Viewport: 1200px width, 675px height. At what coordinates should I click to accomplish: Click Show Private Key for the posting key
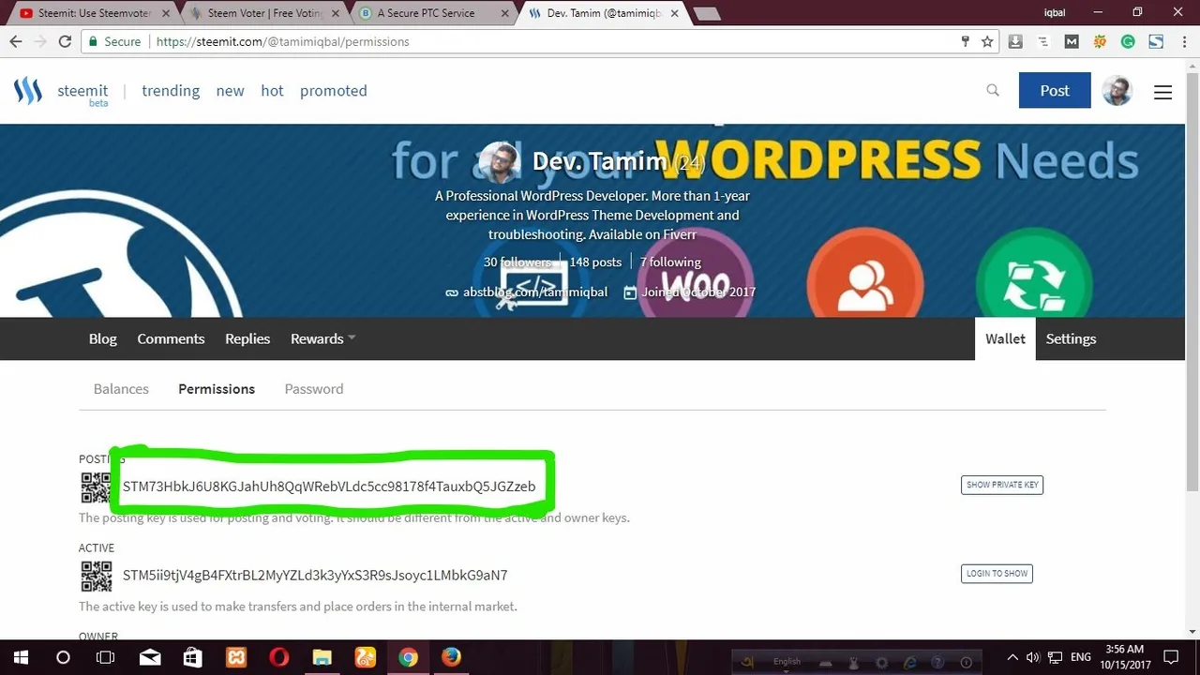1002,485
